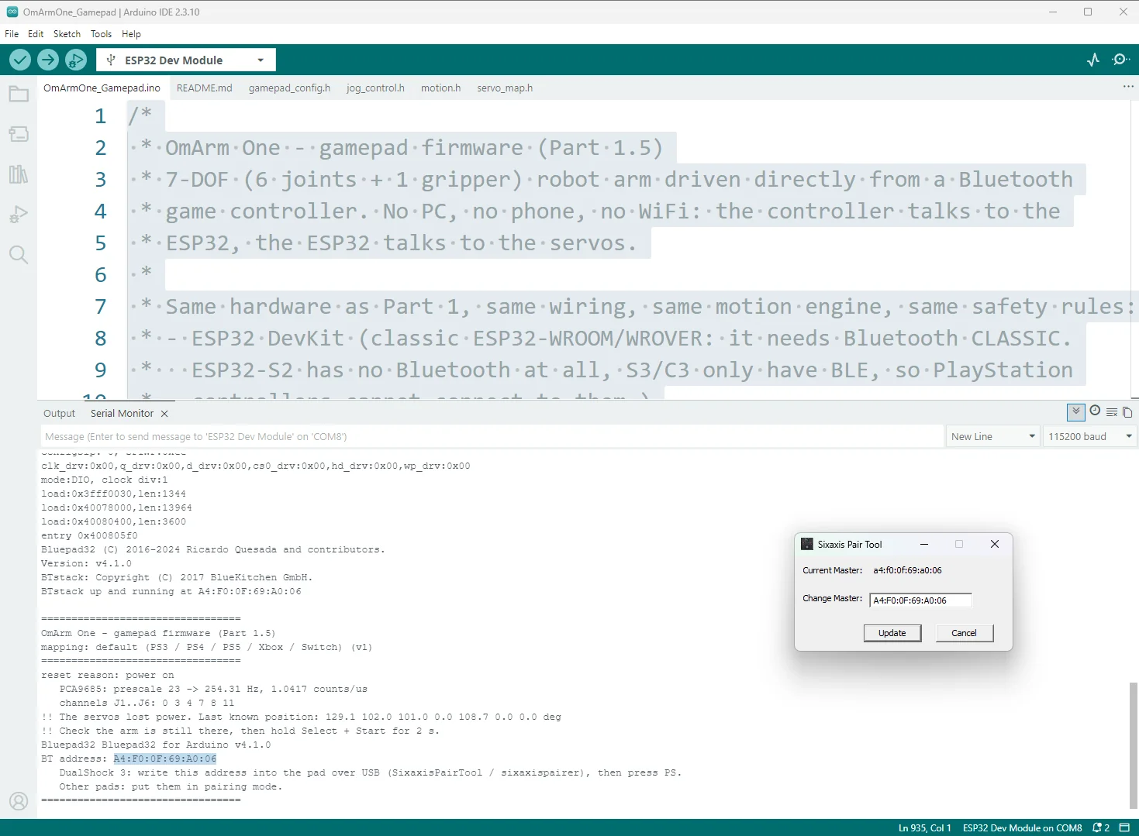Screen dimensions: 1139x836
Task: Toggle autoscroll in Serial Monitor
Action: tap(1076, 412)
